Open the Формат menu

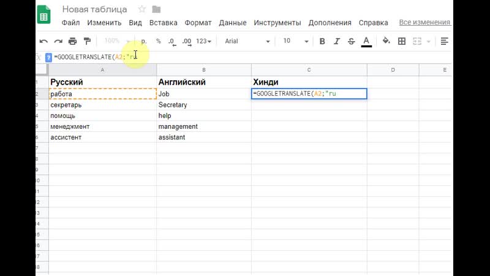point(198,23)
